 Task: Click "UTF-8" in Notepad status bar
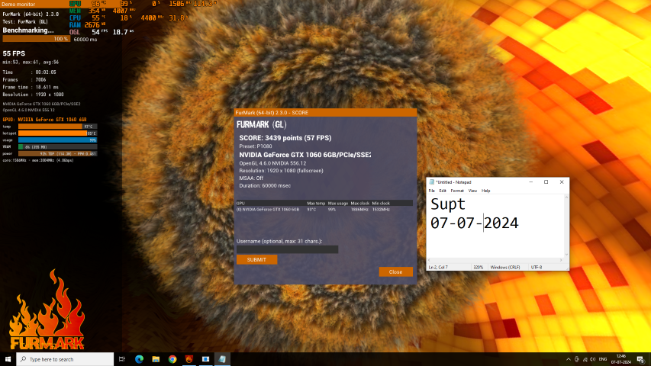pyautogui.click(x=537, y=267)
